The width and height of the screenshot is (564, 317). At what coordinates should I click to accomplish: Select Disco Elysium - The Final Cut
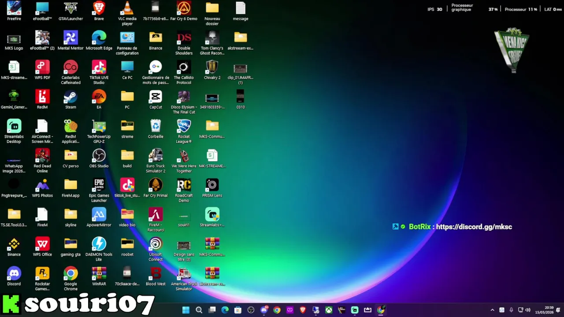[x=184, y=102]
